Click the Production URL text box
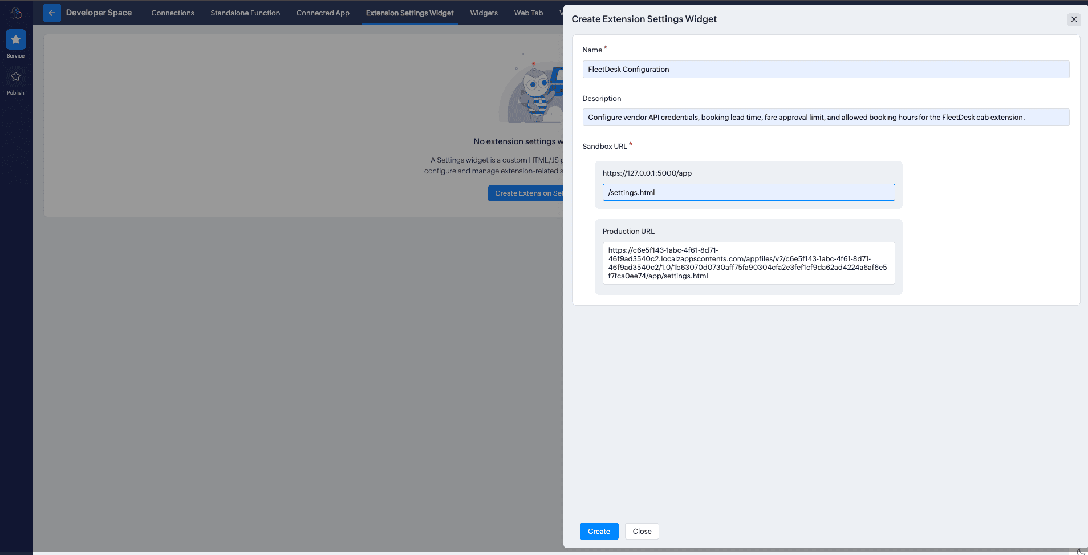 click(x=749, y=263)
